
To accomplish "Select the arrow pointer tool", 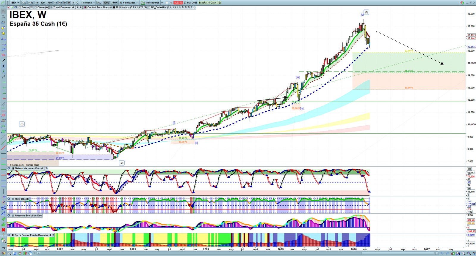I will 4,12.
